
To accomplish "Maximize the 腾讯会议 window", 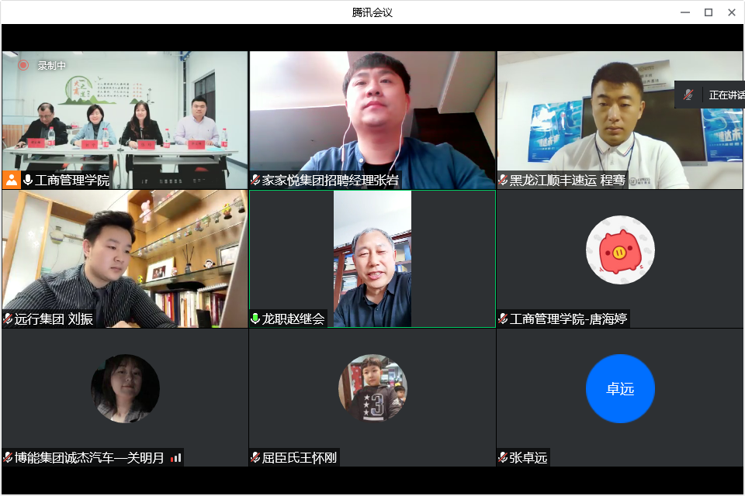I will [708, 12].
